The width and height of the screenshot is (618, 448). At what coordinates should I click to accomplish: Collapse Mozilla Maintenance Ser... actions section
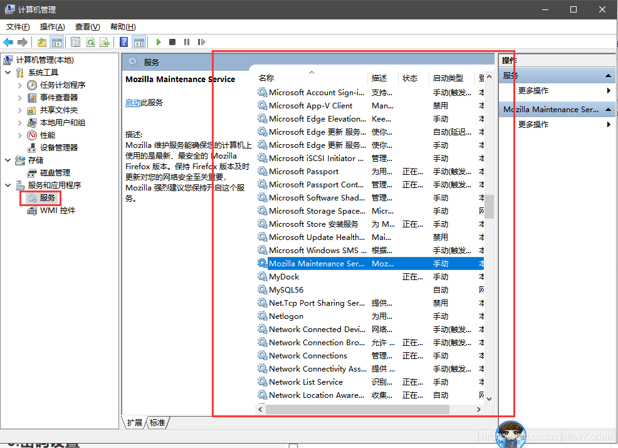pyautogui.click(x=608, y=110)
